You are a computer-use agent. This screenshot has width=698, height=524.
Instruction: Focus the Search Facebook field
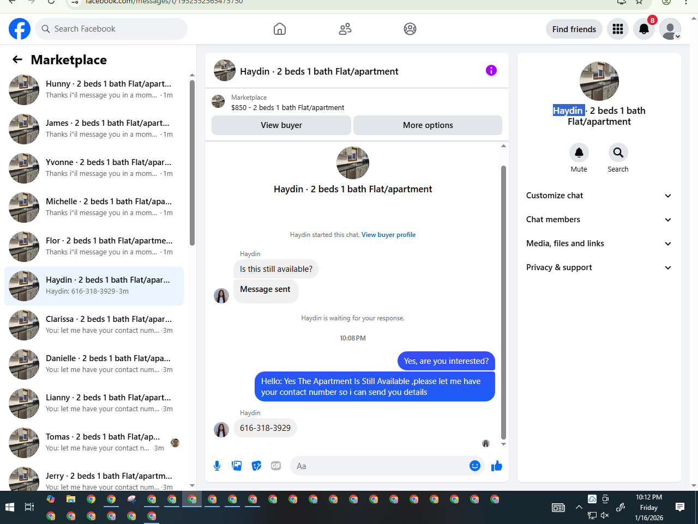click(x=111, y=29)
